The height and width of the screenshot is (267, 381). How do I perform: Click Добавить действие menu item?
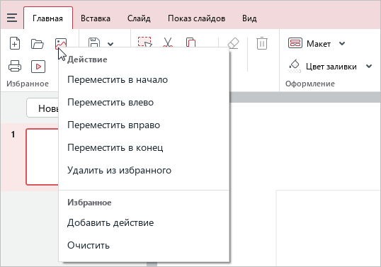point(144,222)
